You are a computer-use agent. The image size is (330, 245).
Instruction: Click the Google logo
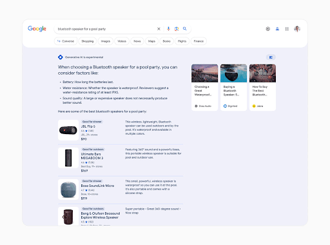point(37,28)
